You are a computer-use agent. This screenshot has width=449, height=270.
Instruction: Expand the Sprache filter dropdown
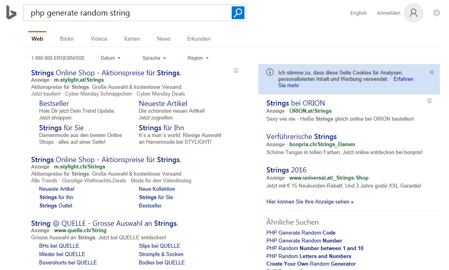(154, 58)
